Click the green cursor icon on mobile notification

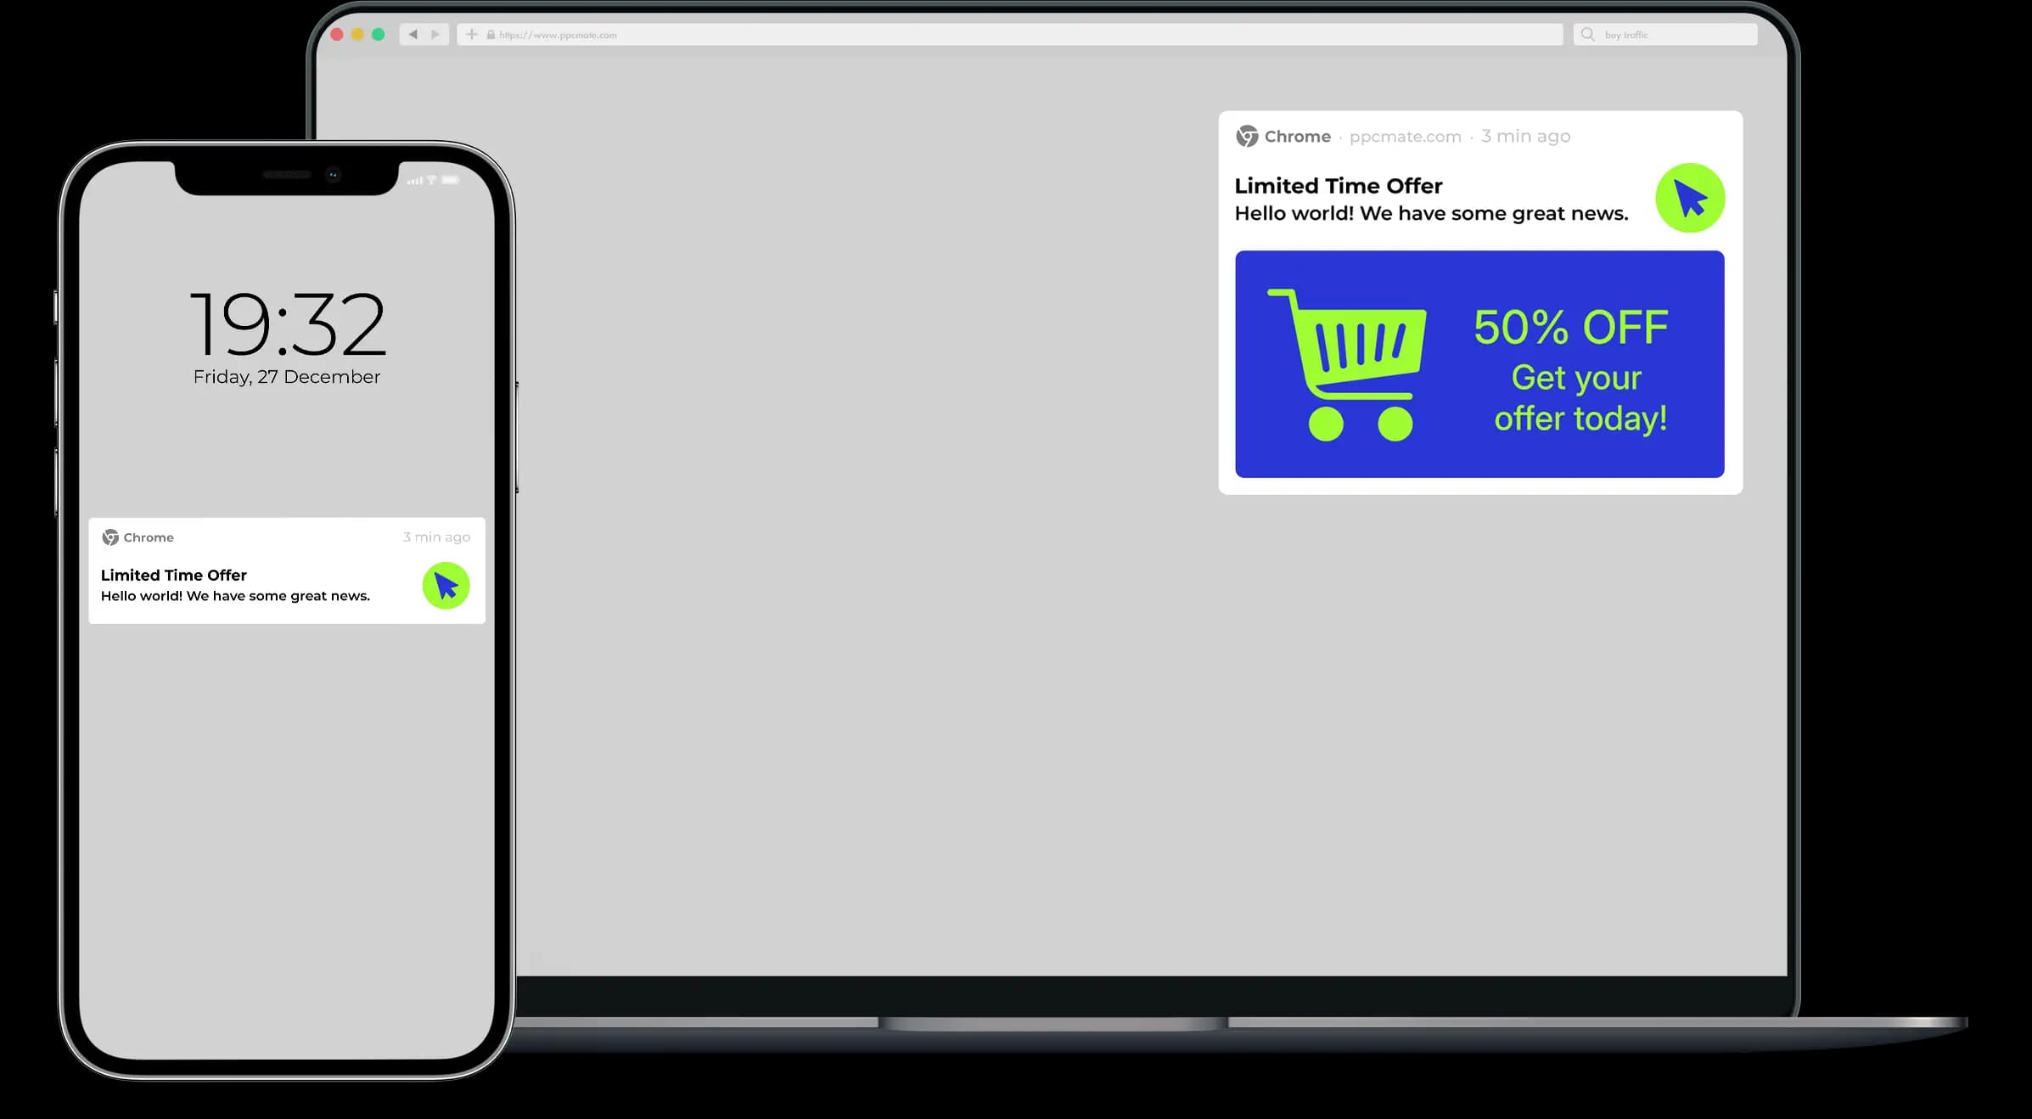[445, 584]
